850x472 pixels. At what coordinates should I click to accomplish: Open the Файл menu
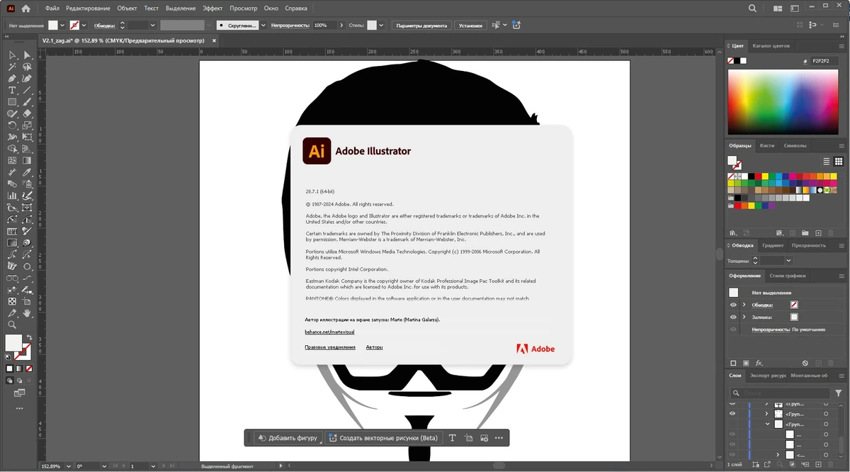pos(52,9)
